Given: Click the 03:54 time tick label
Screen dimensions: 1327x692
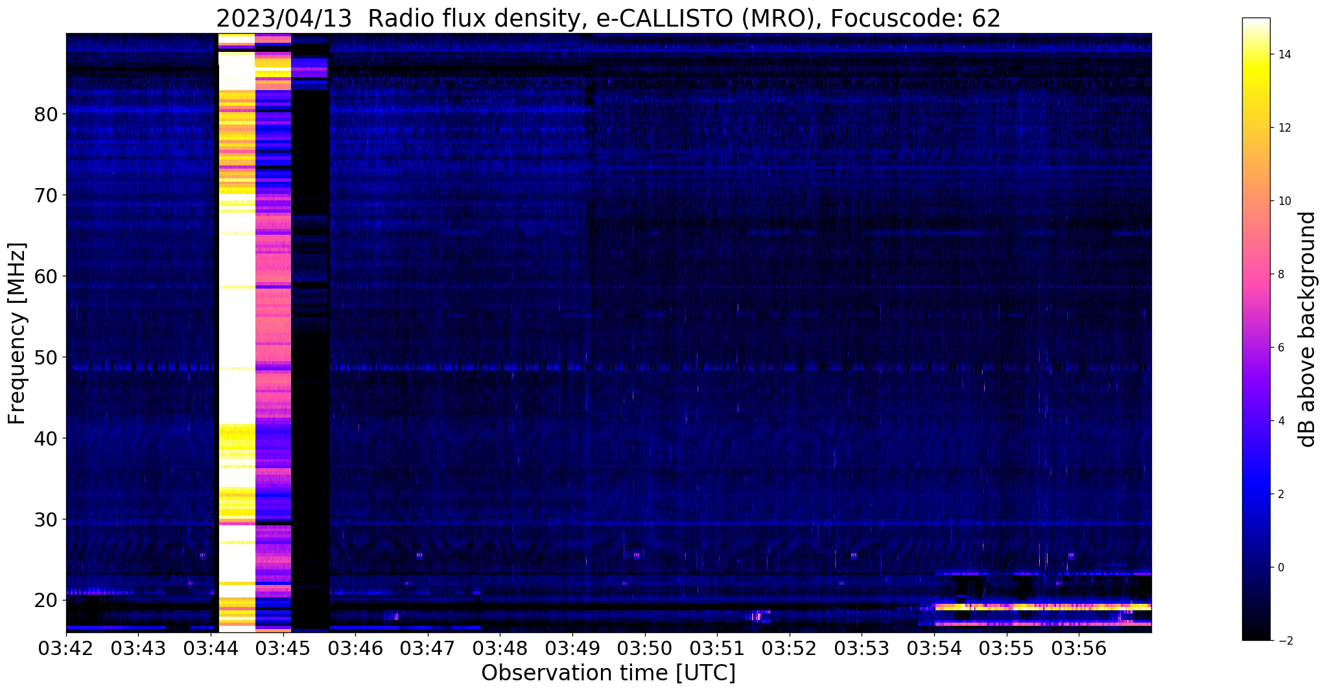Looking at the screenshot, I should (x=934, y=648).
